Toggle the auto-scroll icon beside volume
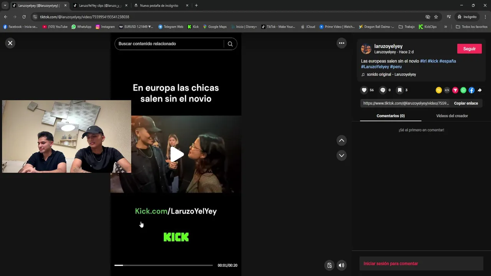 pyautogui.click(x=329, y=265)
